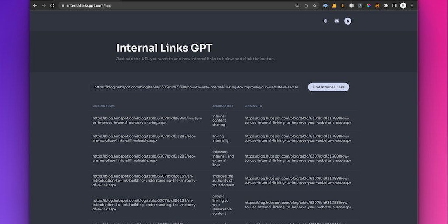Open the Chrome three-dot menu
The height and width of the screenshot is (224, 448).
[x=412, y=5]
